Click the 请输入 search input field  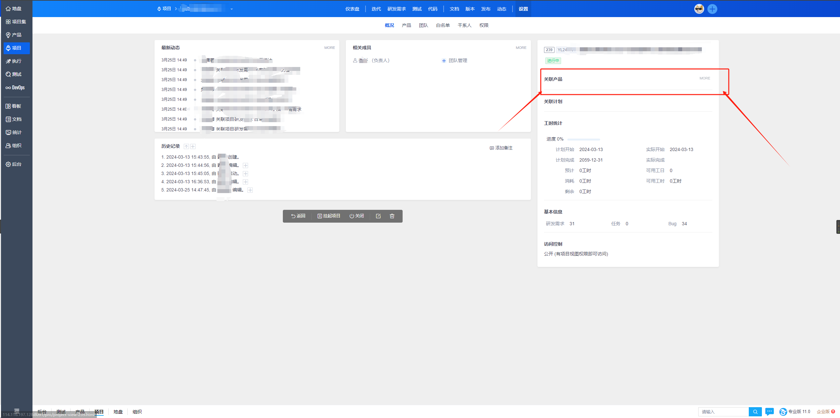tap(723, 412)
